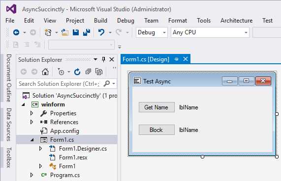Open the Toolbox side tab
281x181 pixels.
(x=8, y=157)
